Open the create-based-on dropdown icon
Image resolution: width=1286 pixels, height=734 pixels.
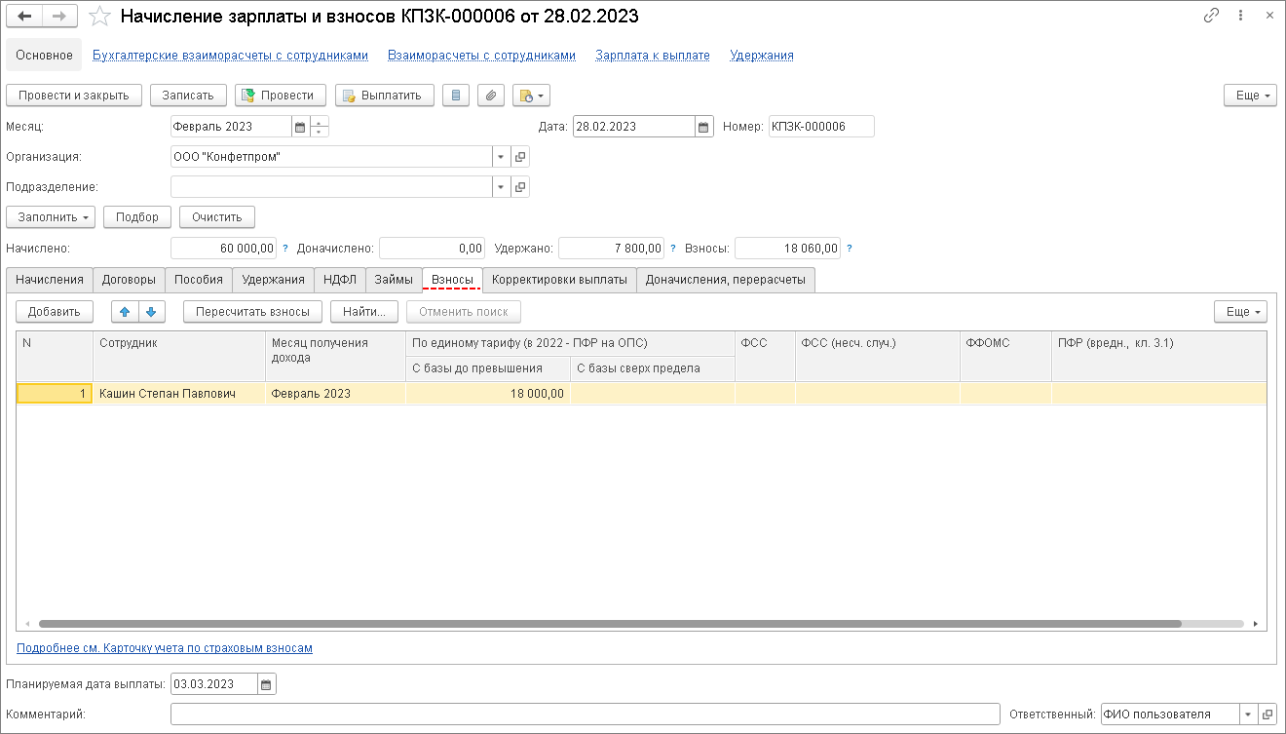point(531,95)
